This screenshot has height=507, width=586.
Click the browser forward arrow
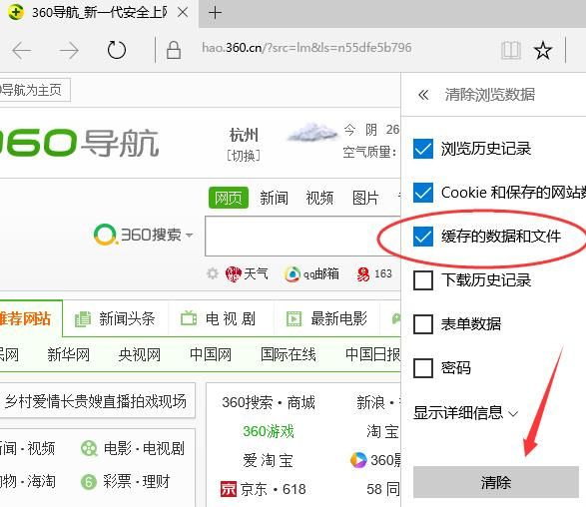pos(69,50)
